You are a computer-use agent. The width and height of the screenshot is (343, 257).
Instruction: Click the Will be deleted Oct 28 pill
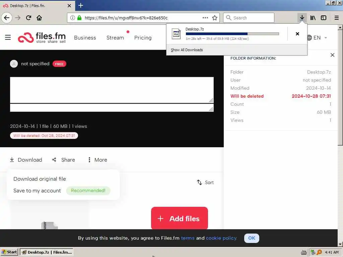[44, 136]
